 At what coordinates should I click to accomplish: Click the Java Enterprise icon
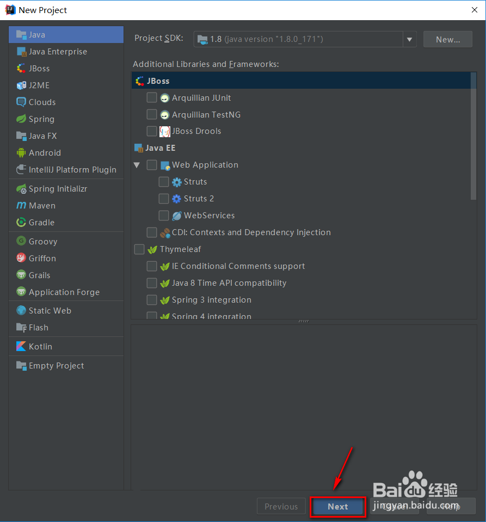[x=21, y=52]
